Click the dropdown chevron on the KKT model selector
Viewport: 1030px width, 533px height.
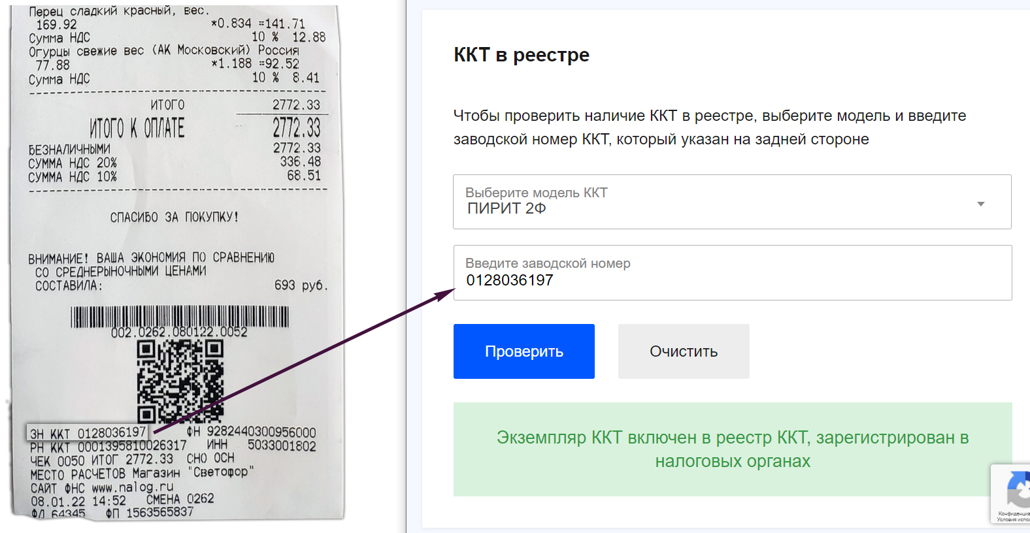[x=980, y=203]
